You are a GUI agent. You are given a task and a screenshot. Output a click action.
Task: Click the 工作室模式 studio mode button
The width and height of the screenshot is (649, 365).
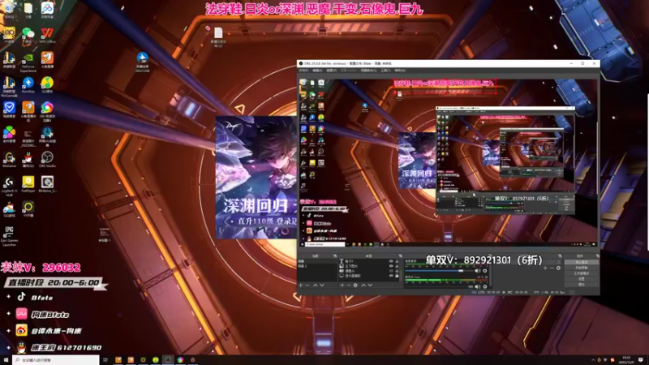(x=582, y=273)
